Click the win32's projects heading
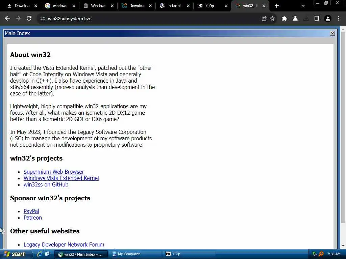 (x=36, y=159)
